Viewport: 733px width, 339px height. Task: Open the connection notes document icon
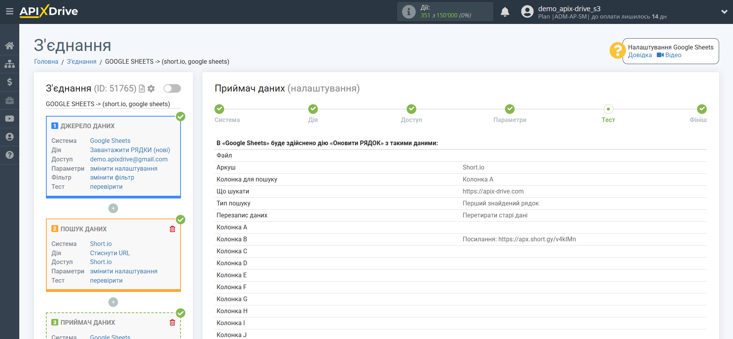coord(142,89)
